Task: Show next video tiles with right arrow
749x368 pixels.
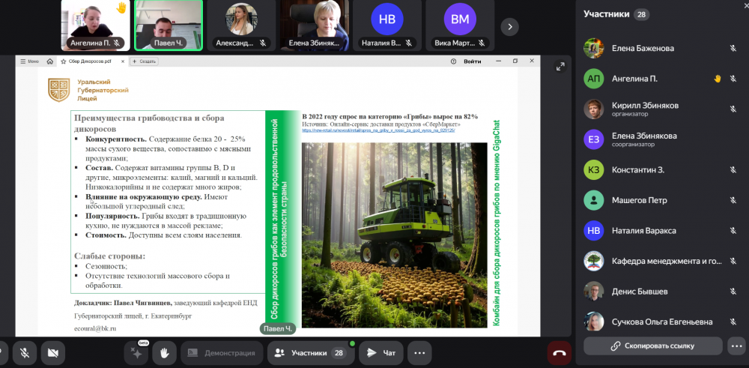Action: point(509,26)
